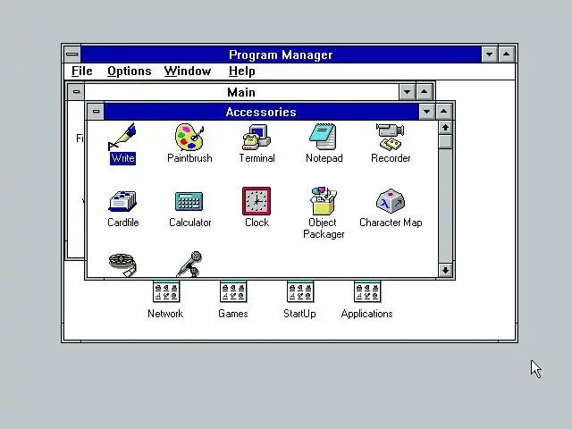Select the StartUp group icon

pos(300,291)
